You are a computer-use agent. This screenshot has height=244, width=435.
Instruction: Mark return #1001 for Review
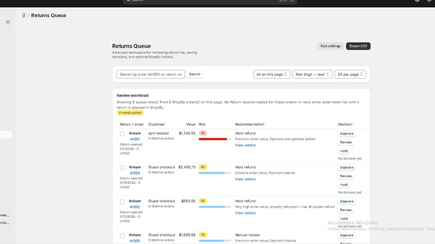click(x=346, y=142)
